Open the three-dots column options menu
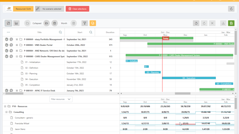The image size is (239, 134). click(x=8, y=32)
